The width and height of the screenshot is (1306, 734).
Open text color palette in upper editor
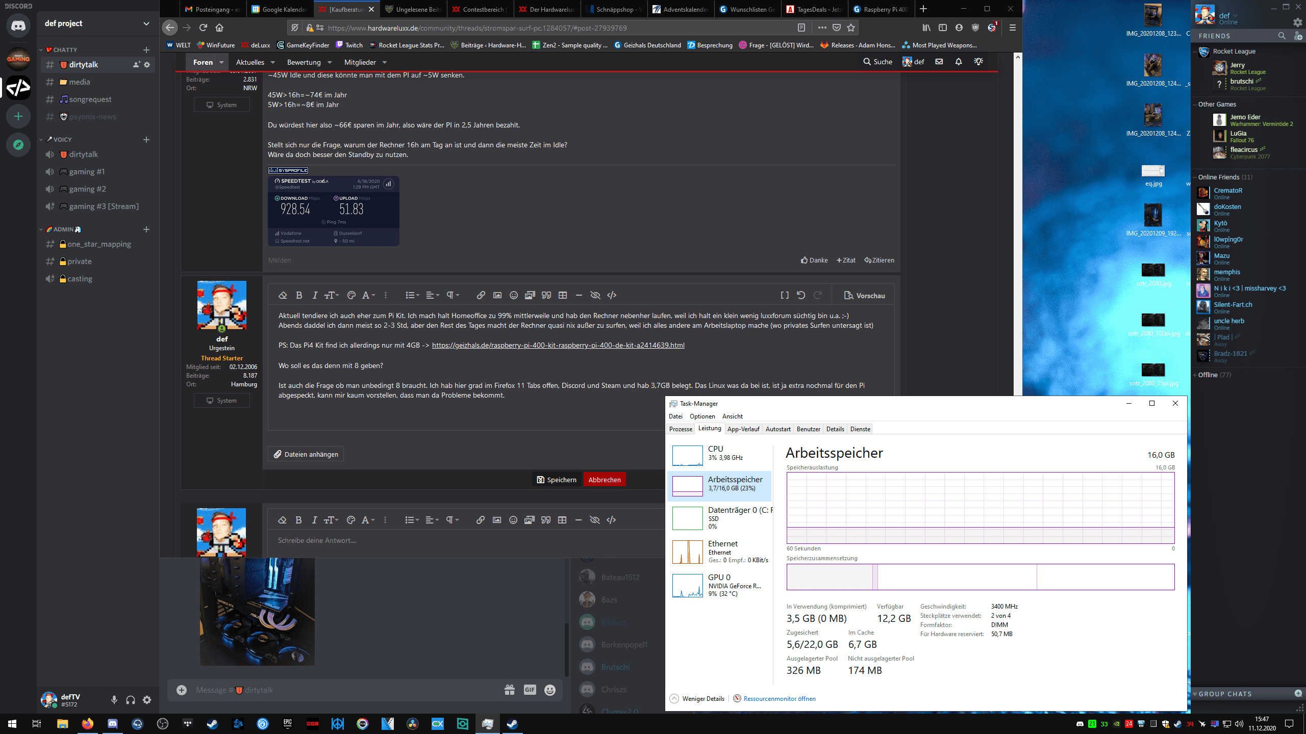(351, 295)
